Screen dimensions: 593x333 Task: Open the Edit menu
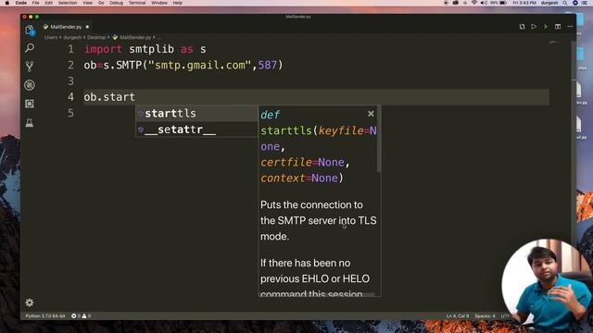pos(49,3)
